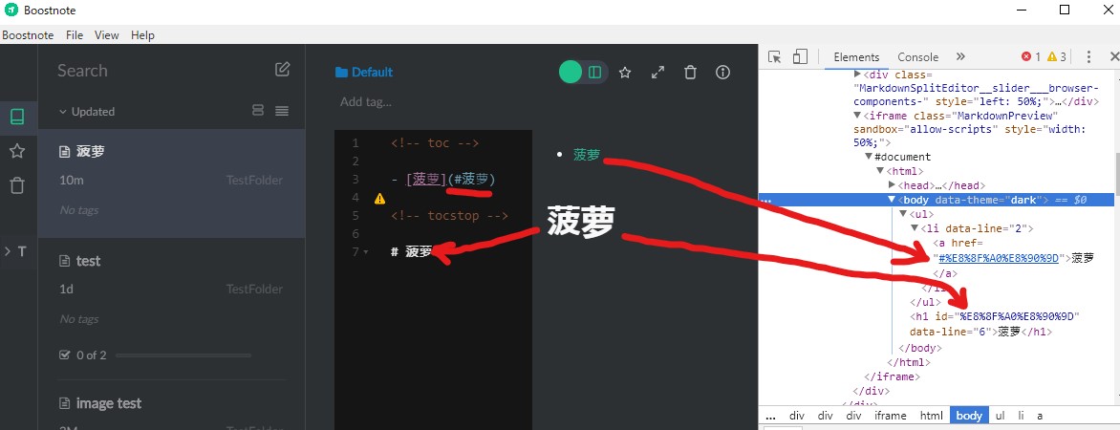
Task: Expand the MarkdownSplitEditor slider div node
Action: (x=858, y=75)
